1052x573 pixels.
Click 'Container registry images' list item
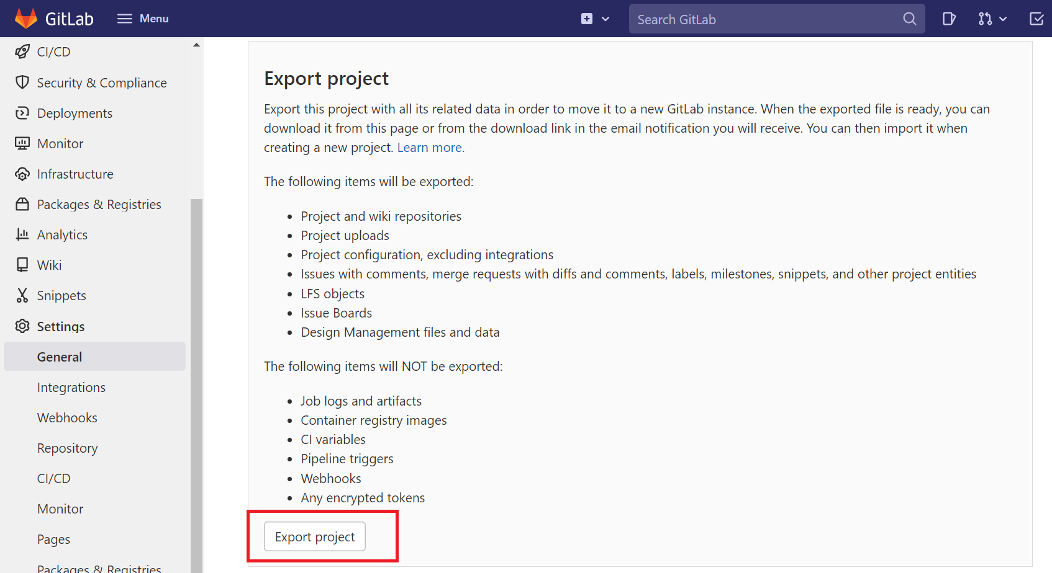tap(374, 420)
